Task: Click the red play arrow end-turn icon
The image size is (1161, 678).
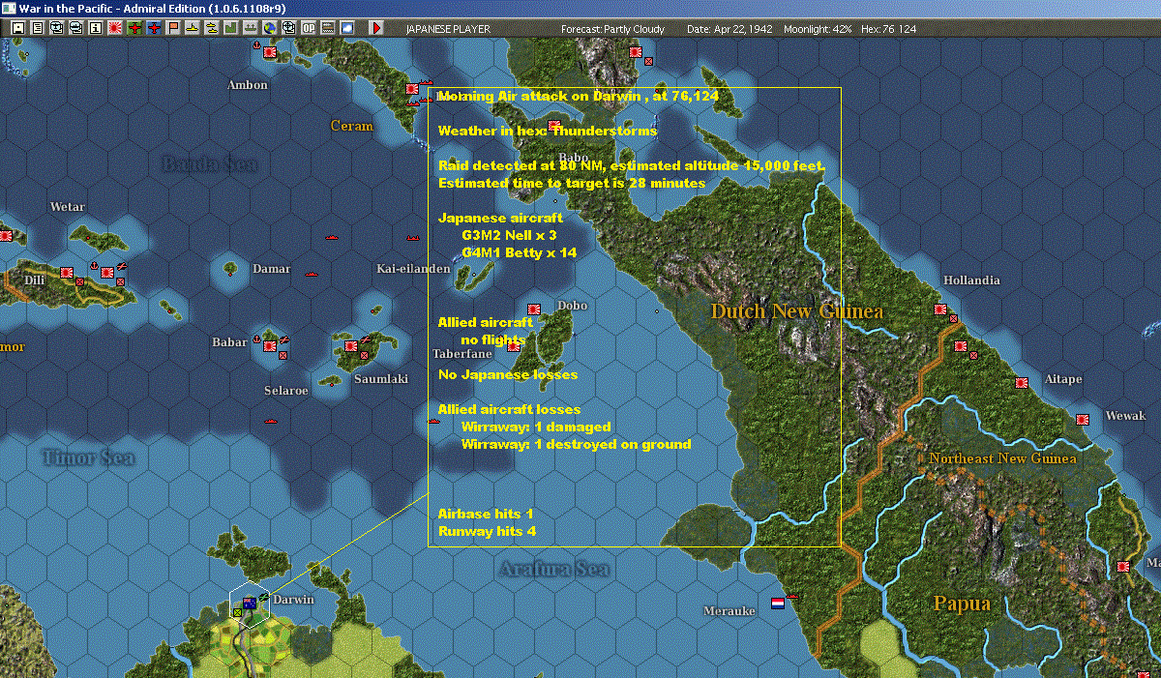Action: point(376,29)
